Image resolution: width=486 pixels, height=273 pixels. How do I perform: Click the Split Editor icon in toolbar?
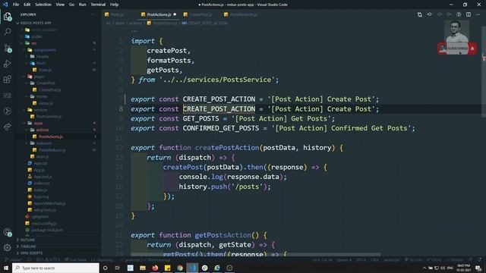(469, 14)
